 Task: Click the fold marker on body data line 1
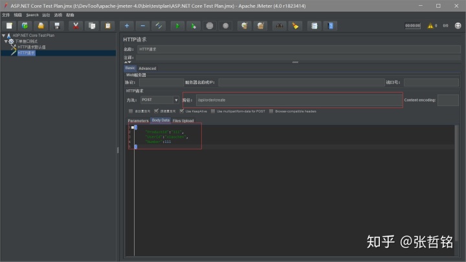pos(133,127)
